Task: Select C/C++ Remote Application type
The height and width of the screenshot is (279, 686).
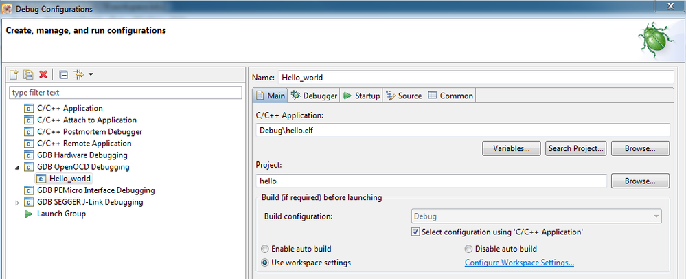Action: 84,144
